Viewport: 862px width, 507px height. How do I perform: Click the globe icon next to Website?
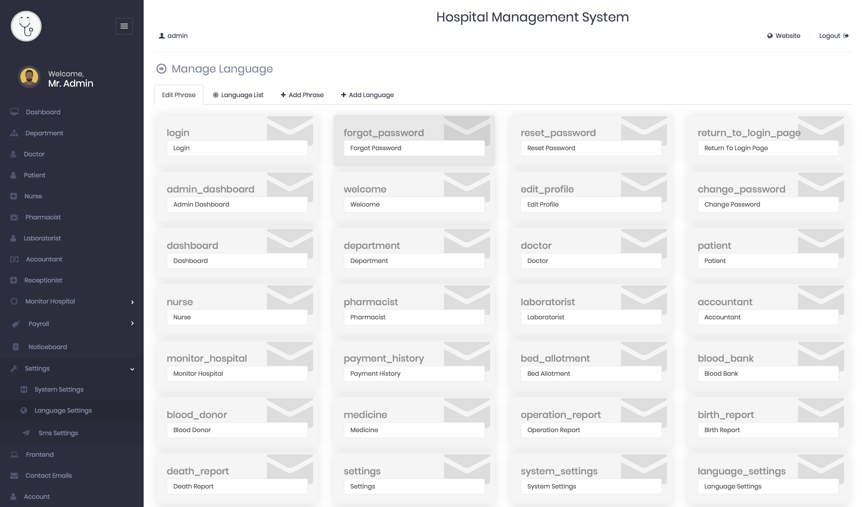tap(770, 36)
